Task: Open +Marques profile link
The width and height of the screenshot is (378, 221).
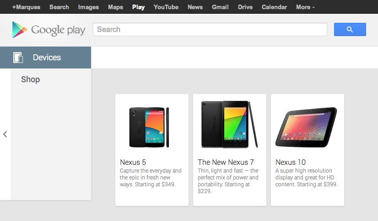Action: tap(26, 7)
